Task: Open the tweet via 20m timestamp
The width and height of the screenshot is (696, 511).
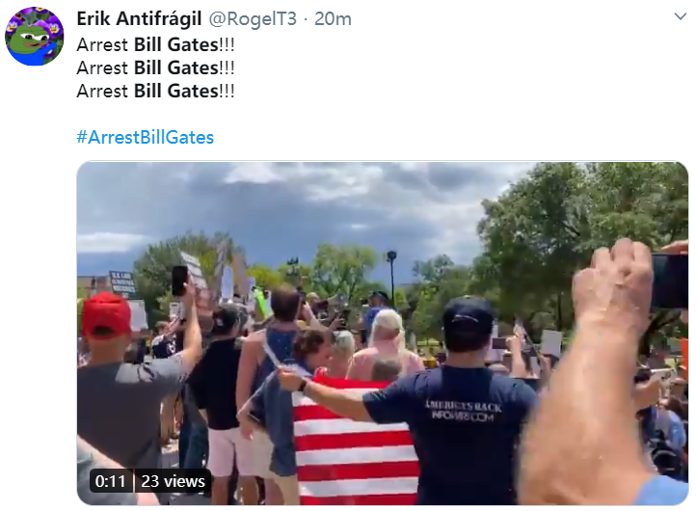Action: coord(333,18)
